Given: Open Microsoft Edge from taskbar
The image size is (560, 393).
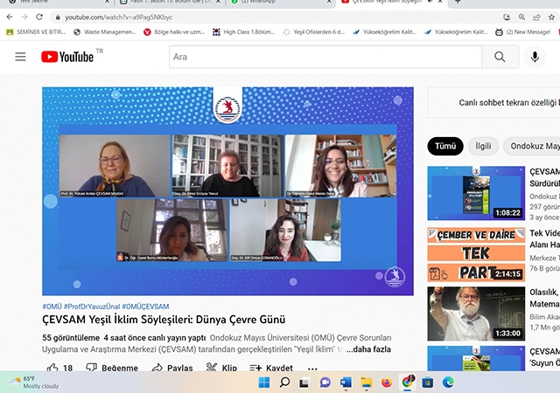Looking at the screenshot, I should pyautogui.click(x=448, y=383).
